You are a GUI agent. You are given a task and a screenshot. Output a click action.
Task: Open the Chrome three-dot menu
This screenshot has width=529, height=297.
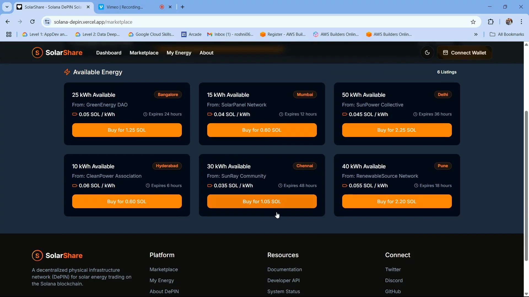pos(521,22)
